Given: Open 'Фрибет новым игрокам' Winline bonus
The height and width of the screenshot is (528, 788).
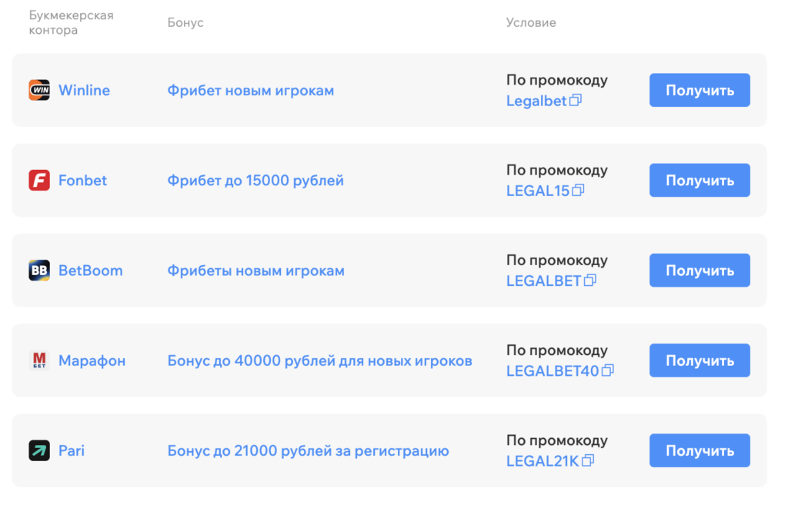Looking at the screenshot, I should tap(251, 91).
